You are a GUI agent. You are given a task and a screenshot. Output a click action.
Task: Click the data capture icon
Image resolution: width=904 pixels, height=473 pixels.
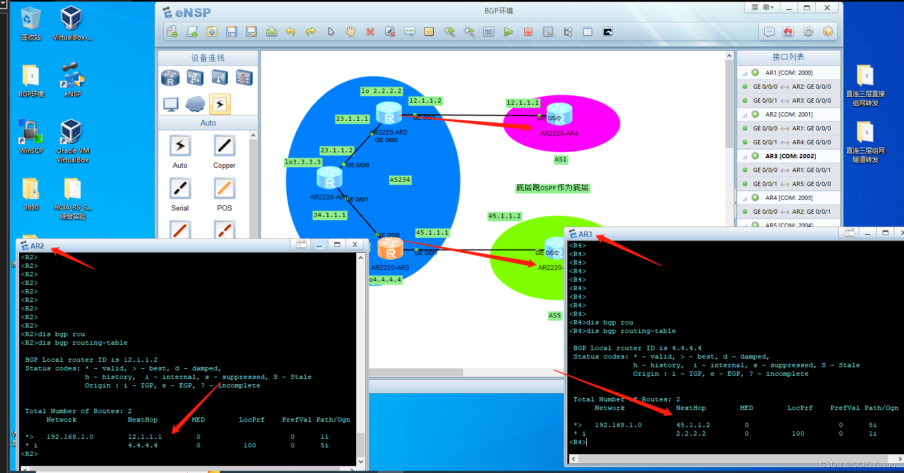click(x=548, y=32)
